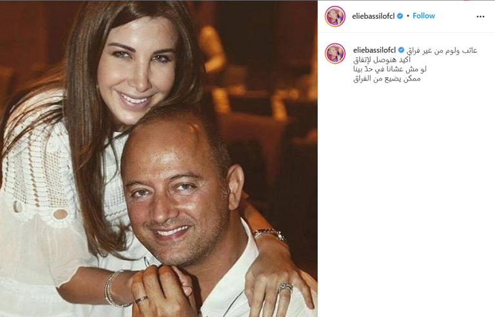Click the caption line لو مش عشانا

coord(390,69)
